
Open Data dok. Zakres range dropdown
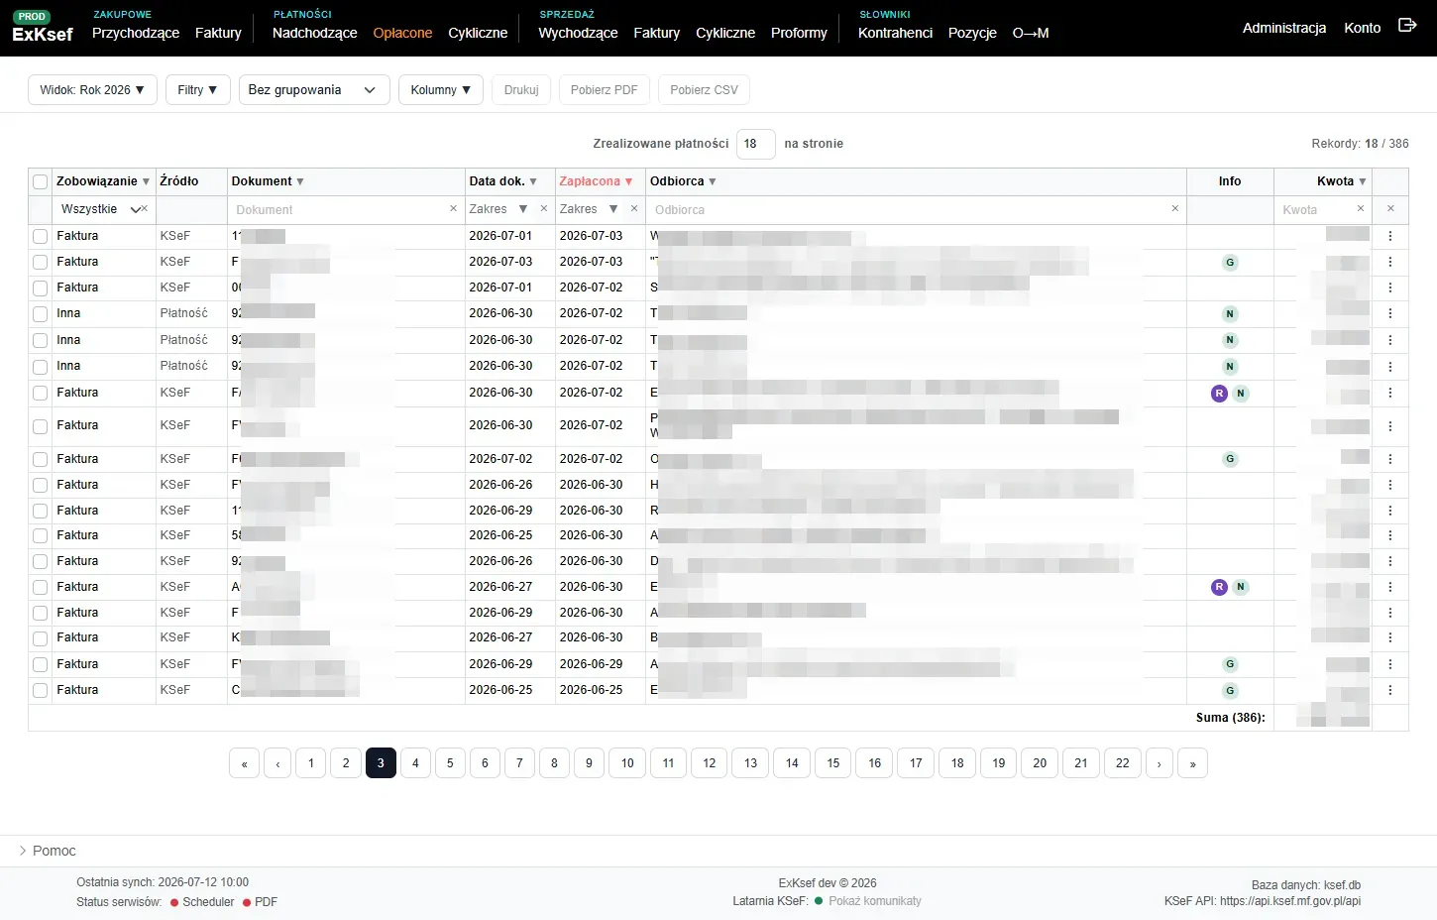tap(498, 209)
